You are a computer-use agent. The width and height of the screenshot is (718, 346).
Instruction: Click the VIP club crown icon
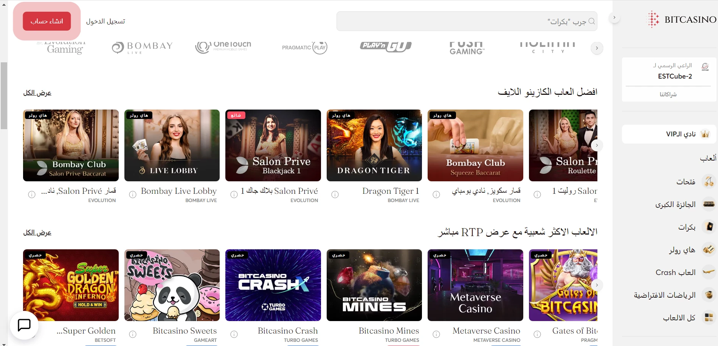coord(705,134)
